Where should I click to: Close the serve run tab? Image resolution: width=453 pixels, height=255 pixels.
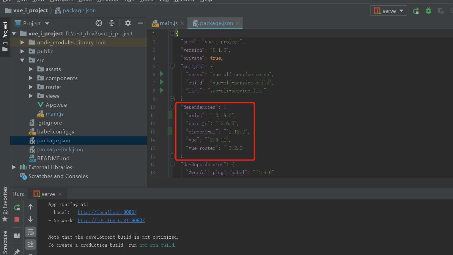click(60, 194)
